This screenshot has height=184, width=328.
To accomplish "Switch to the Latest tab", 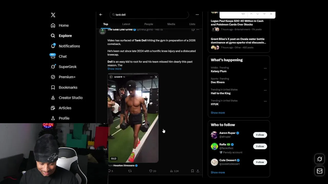I will point(126,24).
